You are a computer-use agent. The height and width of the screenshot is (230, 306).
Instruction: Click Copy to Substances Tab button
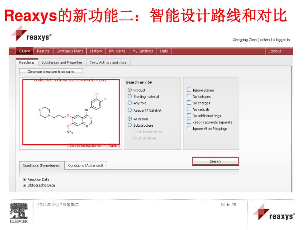85,146
